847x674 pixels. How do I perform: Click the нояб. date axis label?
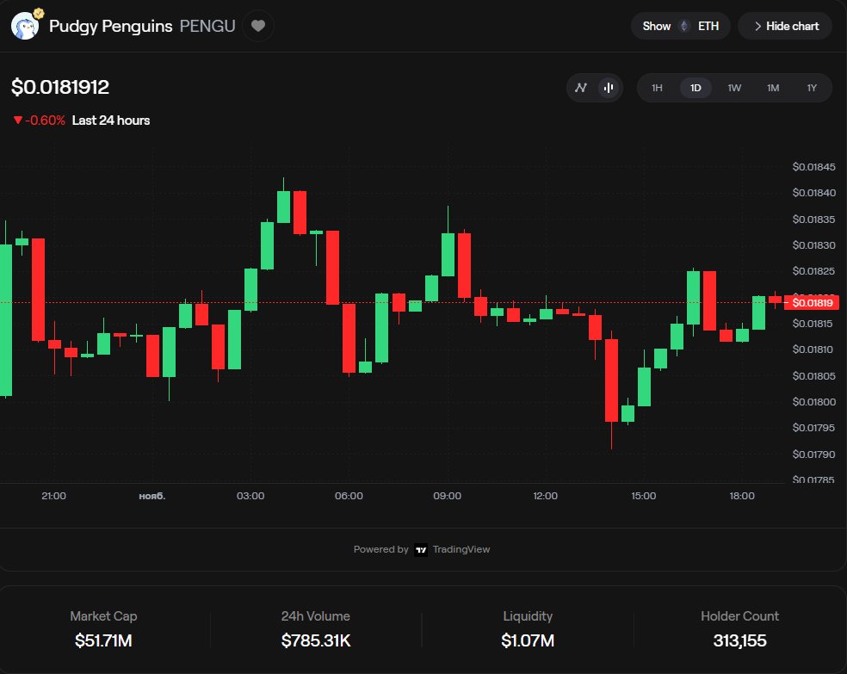[152, 496]
